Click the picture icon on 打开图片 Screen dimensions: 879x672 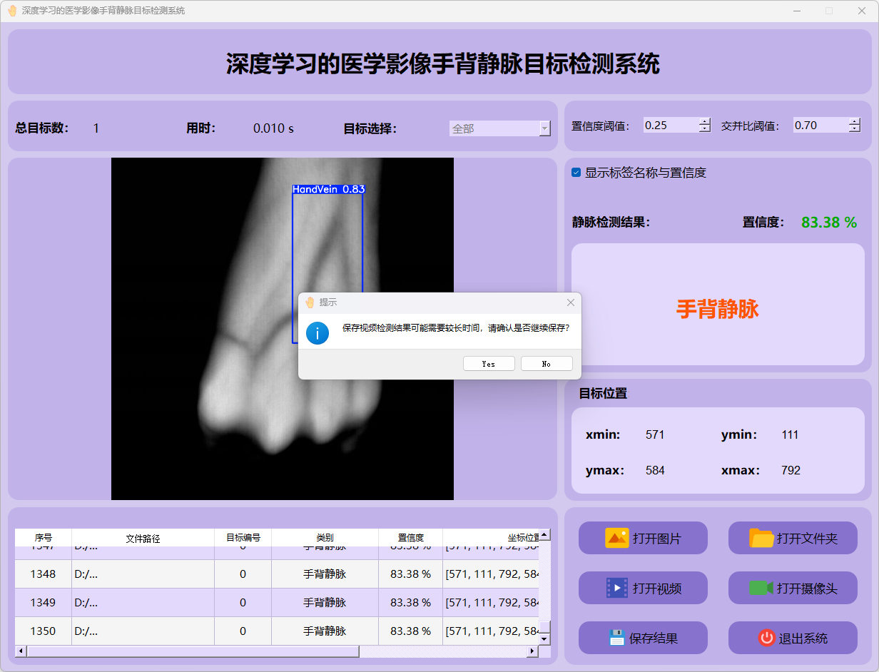tap(616, 538)
